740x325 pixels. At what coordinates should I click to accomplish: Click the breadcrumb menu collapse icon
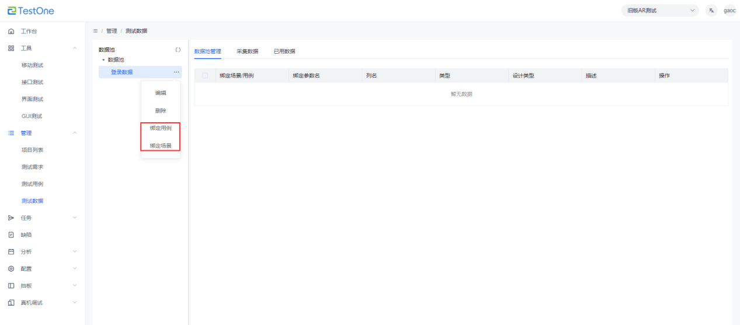coord(95,31)
